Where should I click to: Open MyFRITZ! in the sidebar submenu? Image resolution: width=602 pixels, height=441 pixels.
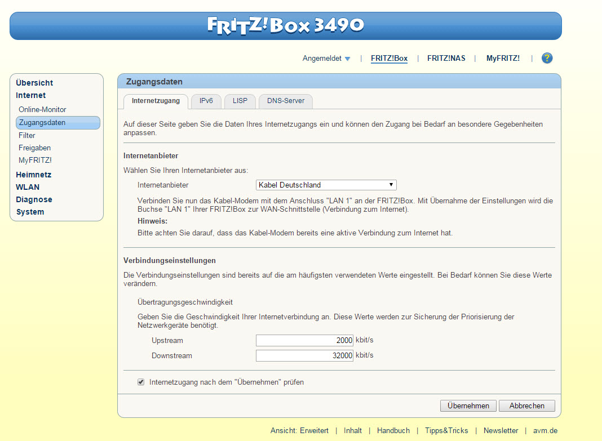(35, 161)
